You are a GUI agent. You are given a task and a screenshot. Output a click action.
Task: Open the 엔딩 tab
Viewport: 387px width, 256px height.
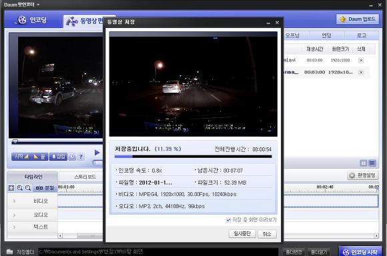pyautogui.click(x=326, y=35)
